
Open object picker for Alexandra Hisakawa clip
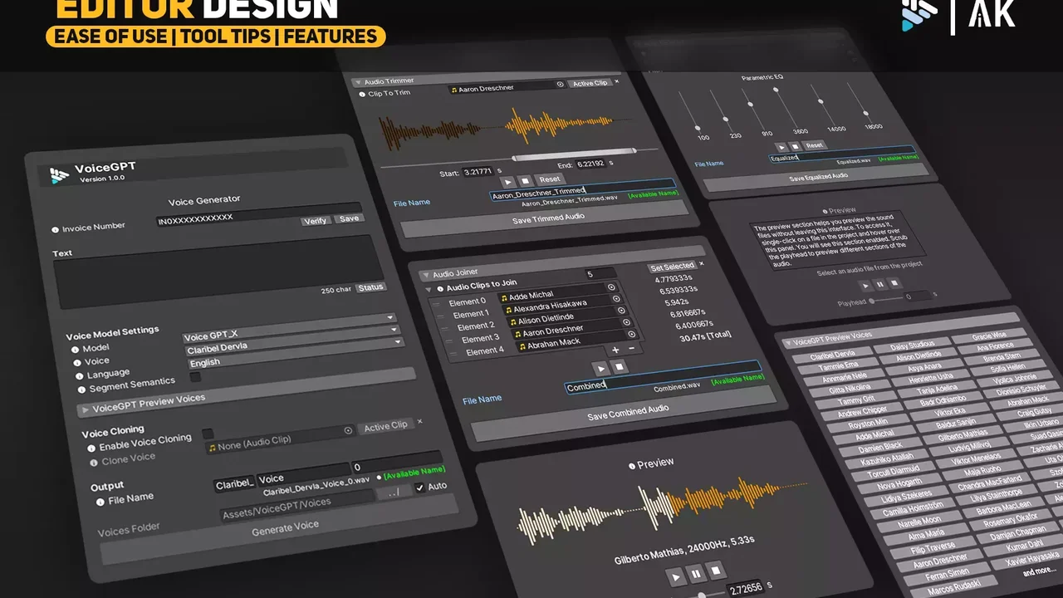tap(616, 299)
